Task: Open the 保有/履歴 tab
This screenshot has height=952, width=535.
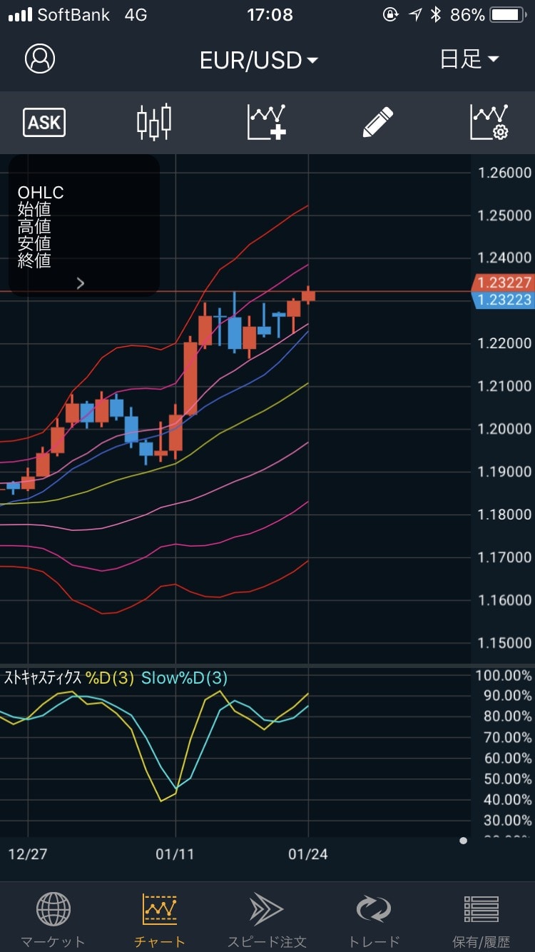Action: click(x=481, y=920)
